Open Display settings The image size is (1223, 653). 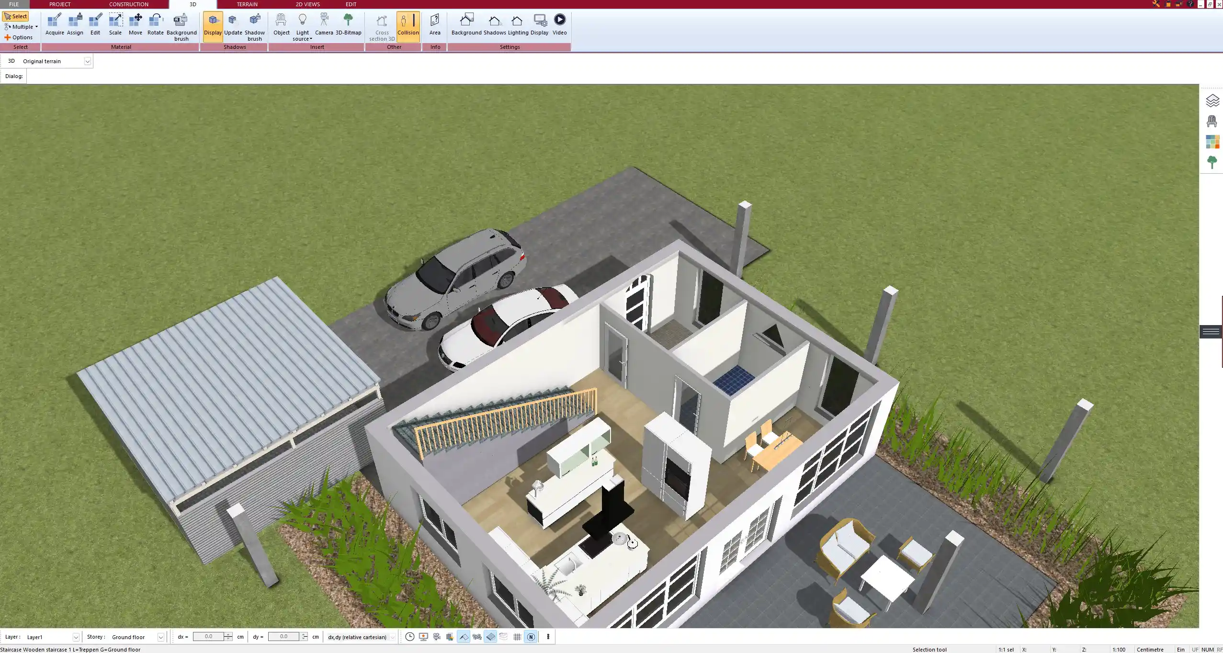539,24
